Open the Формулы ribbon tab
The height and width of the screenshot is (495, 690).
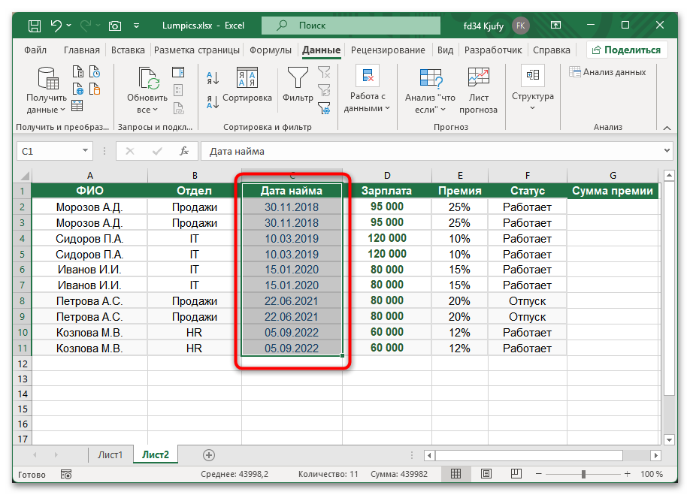coord(270,50)
